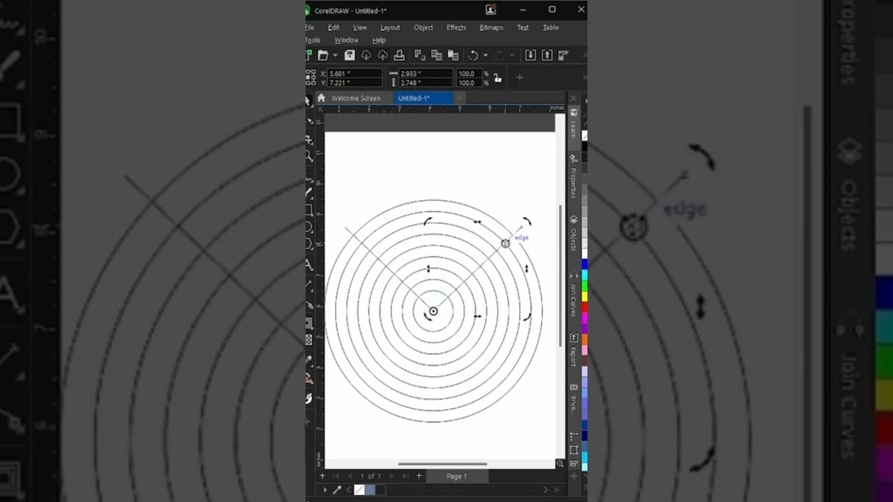893x502 pixels.
Task: Open the Layout menu
Action: pos(390,27)
